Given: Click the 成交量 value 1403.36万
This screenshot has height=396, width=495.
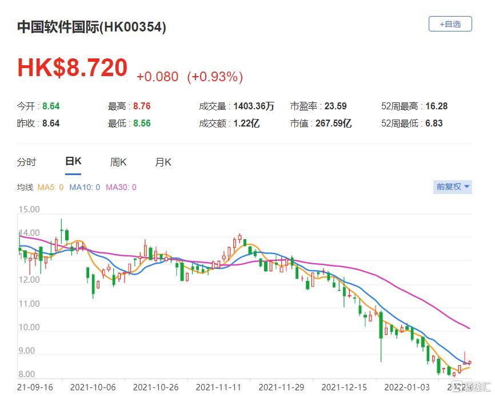Looking at the screenshot, I should click(254, 106).
